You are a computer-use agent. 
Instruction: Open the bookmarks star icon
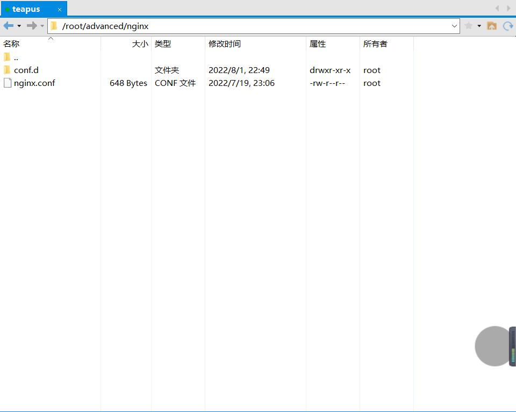(x=469, y=26)
